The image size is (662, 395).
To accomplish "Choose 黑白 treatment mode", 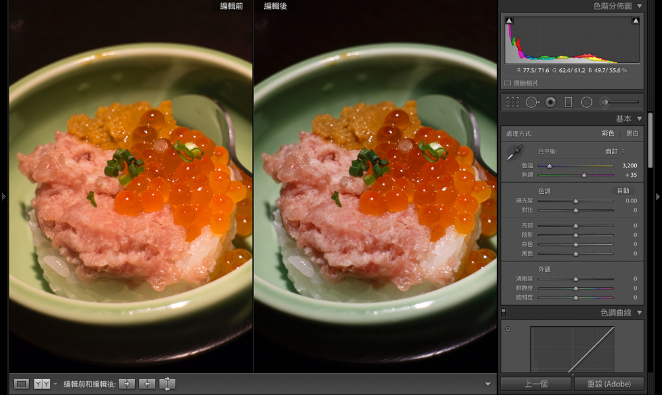I will pos(632,133).
